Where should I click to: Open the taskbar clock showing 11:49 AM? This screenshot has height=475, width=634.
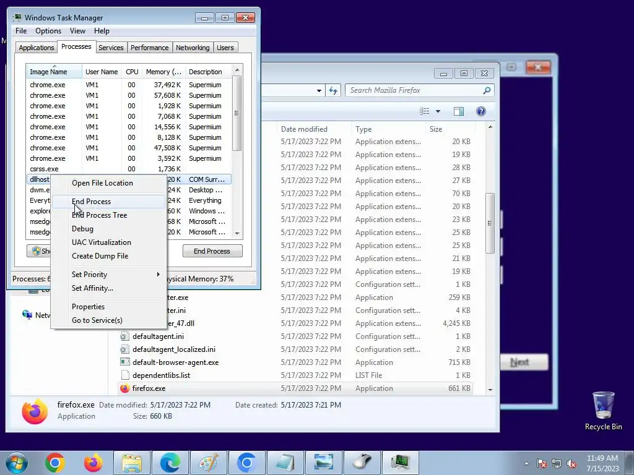(x=602, y=463)
